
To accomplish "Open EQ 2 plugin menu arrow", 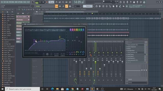I will pos(23,24).
